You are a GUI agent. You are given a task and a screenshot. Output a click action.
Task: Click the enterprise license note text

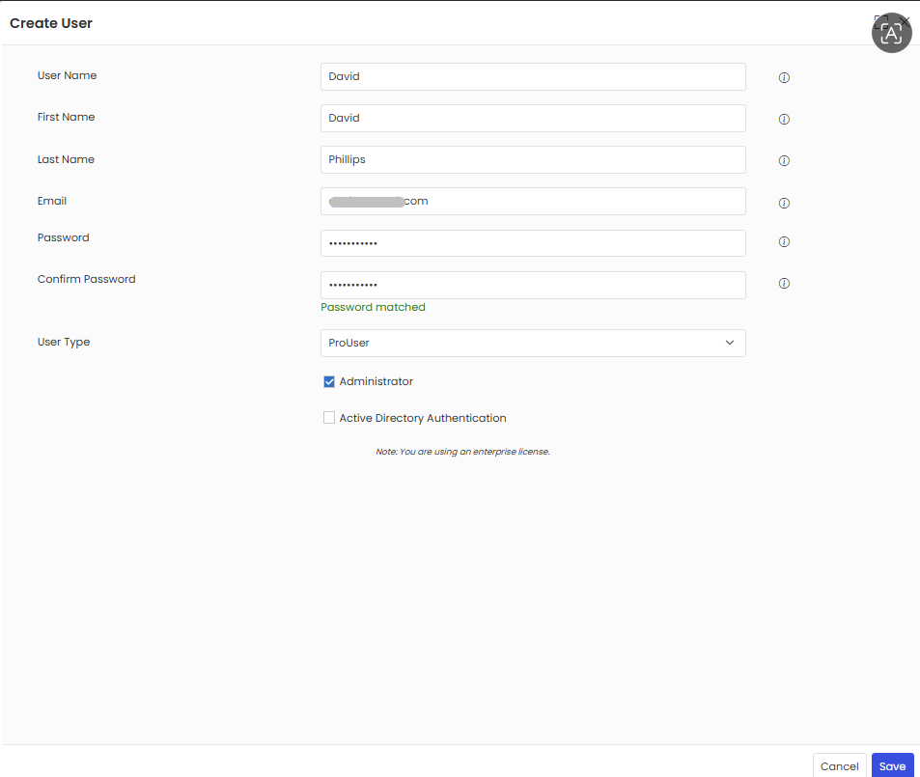[462, 452]
